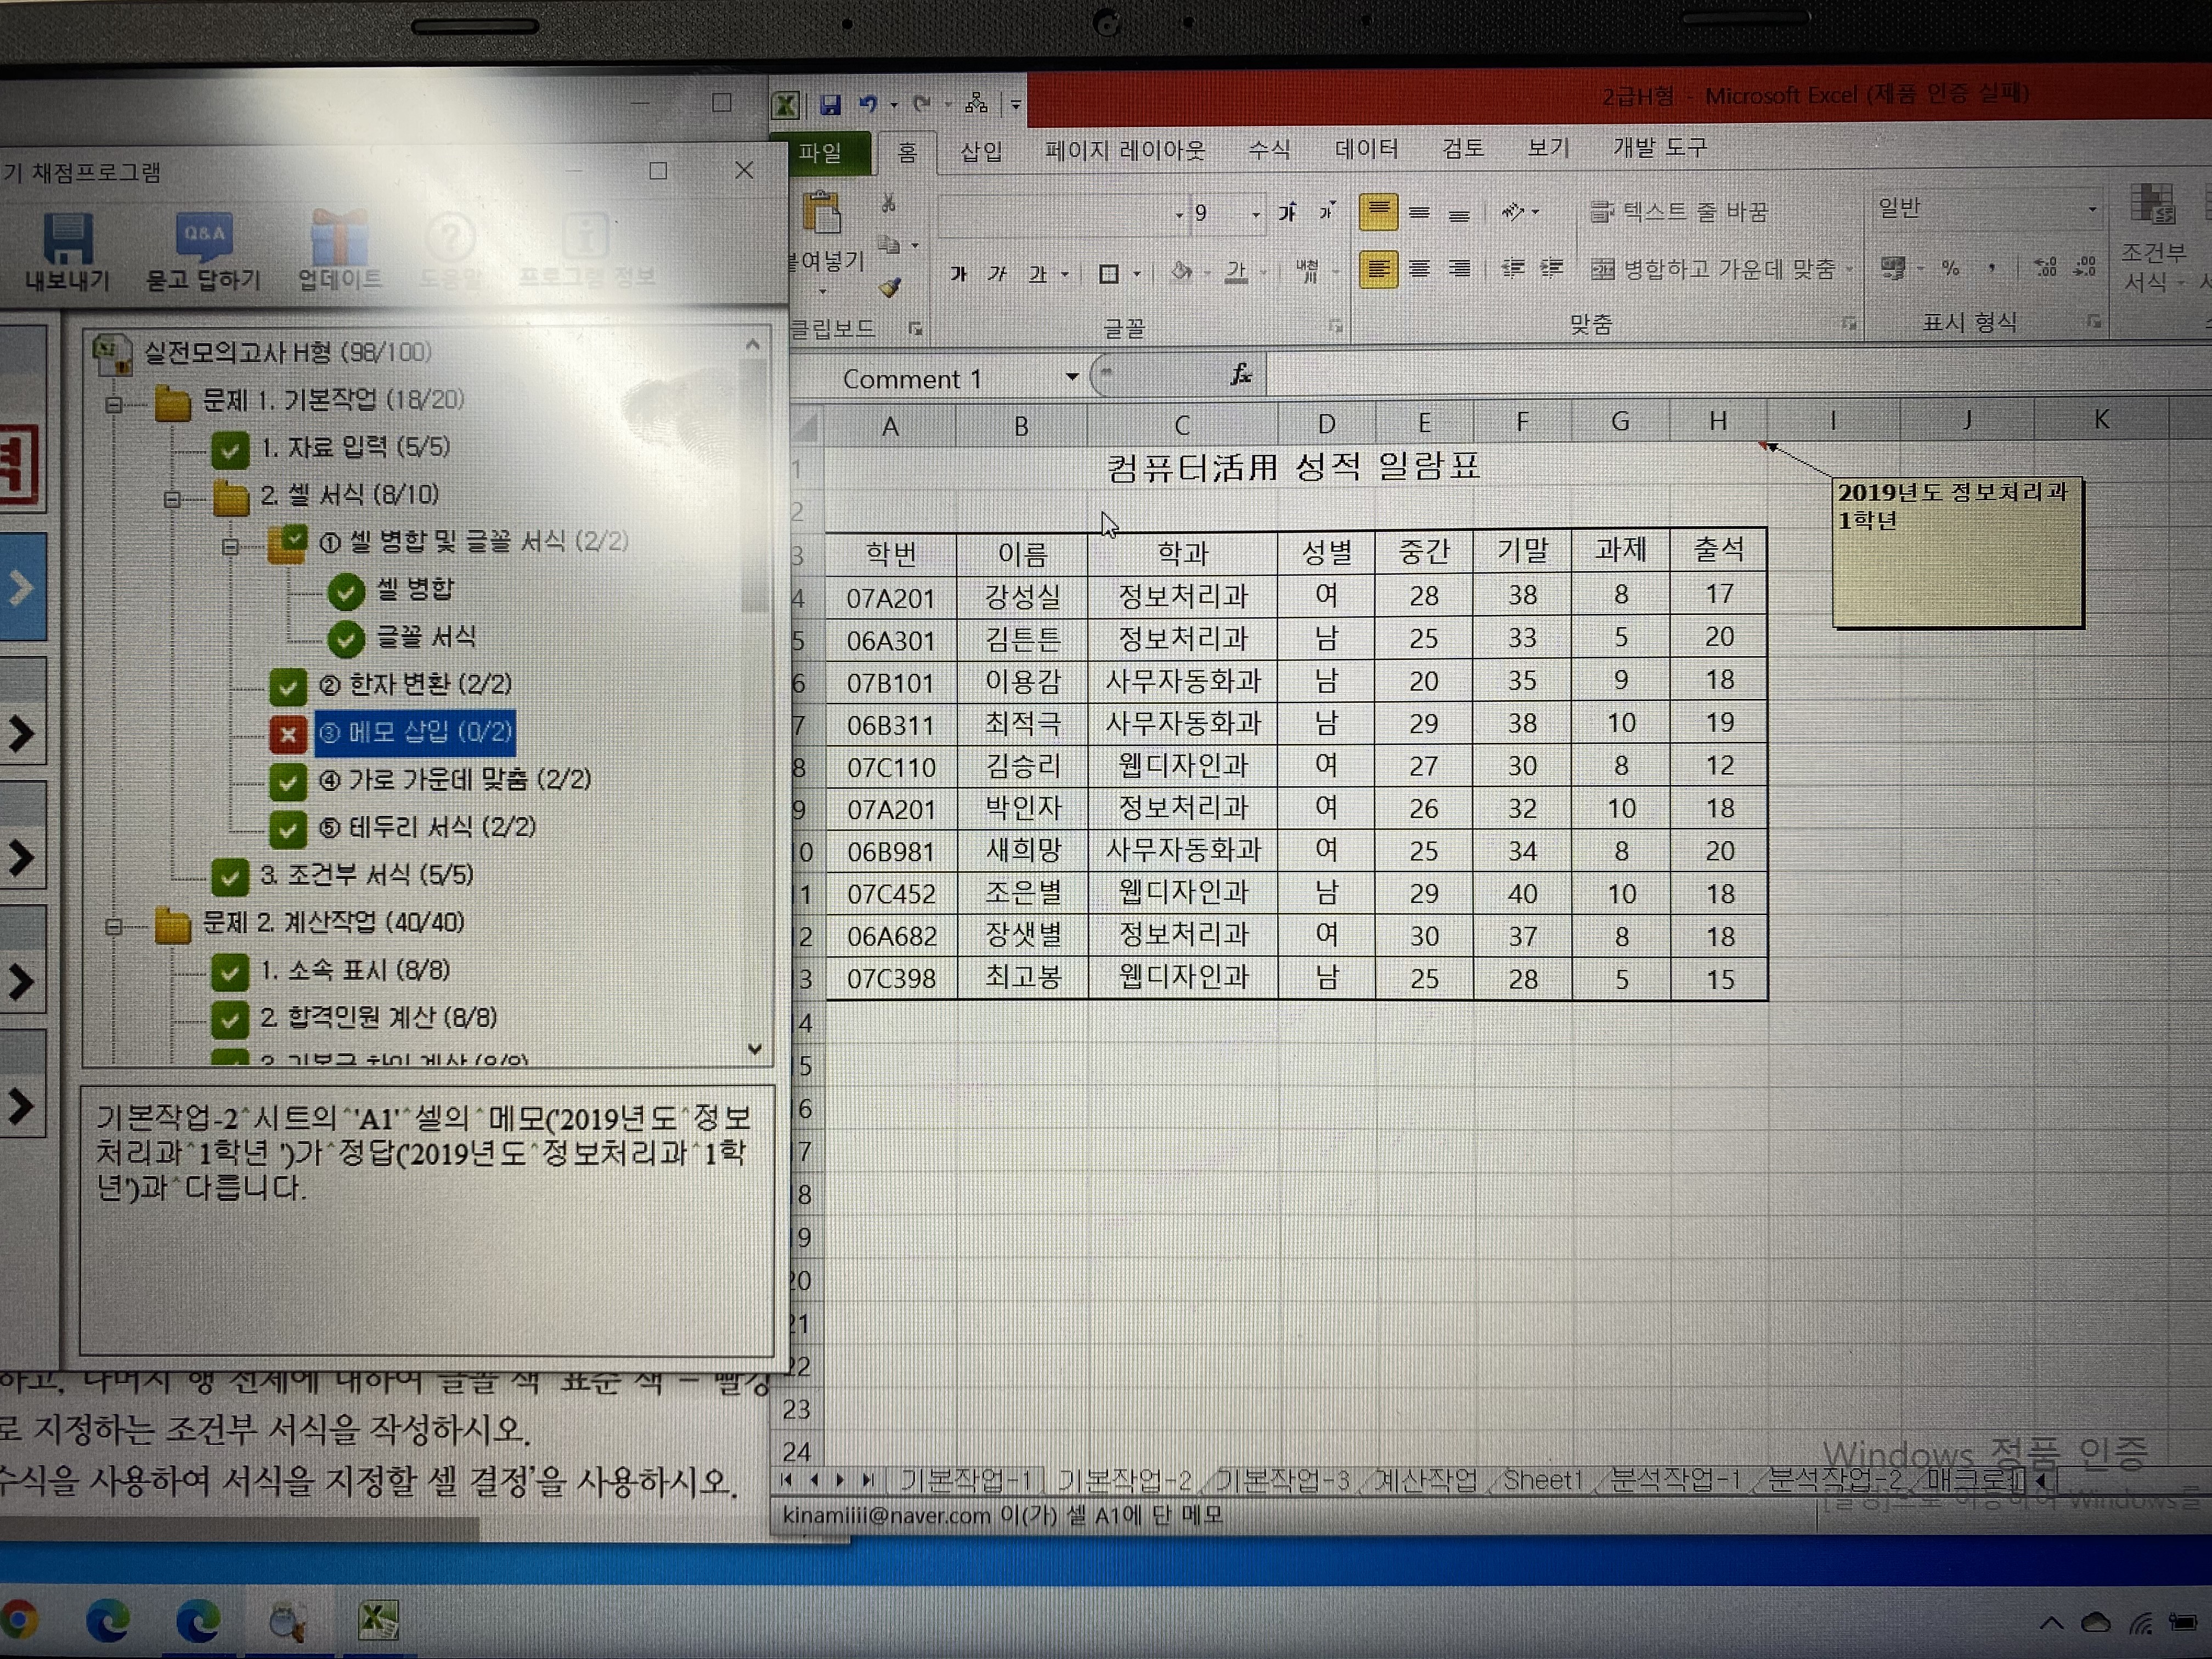
Task: Collapse the 문제 2. 계산작업 tree node
Action: 114,926
